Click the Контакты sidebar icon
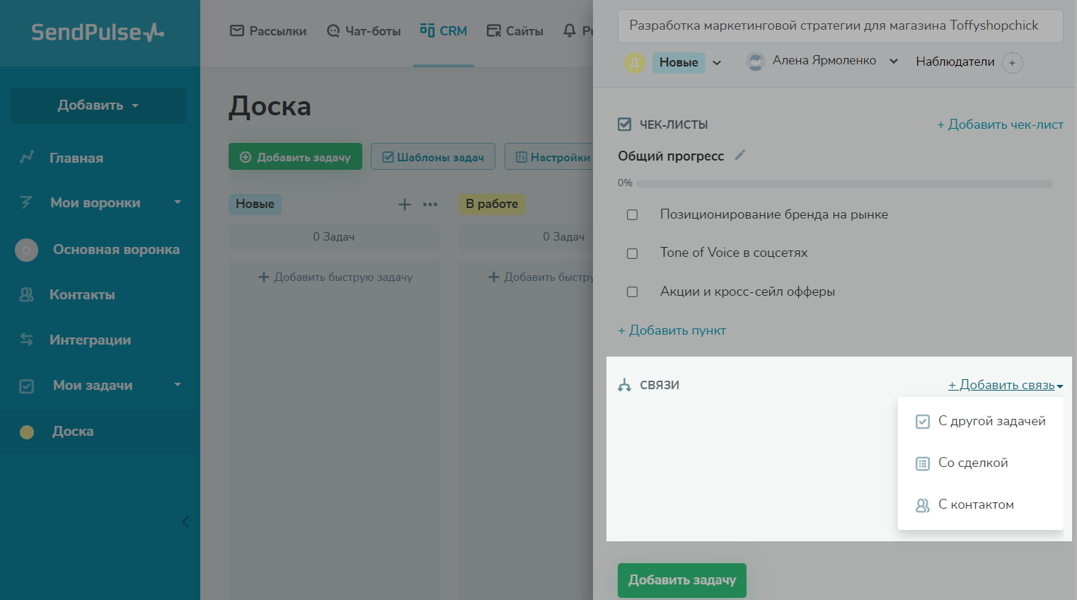The width and height of the screenshot is (1077, 600). tap(27, 295)
